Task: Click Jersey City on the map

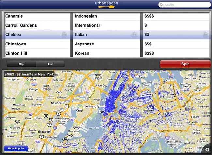Action: point(92,106)
